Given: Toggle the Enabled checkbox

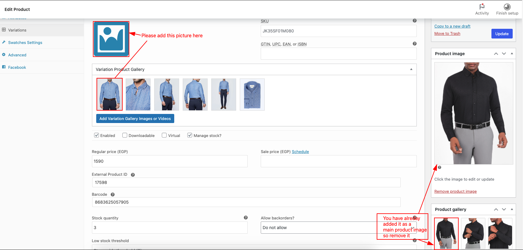Looking at the screenshot, I should (97, 135).
